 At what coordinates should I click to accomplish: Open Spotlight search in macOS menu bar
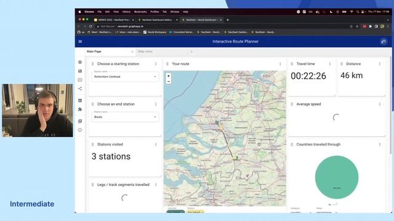(357, 12)
